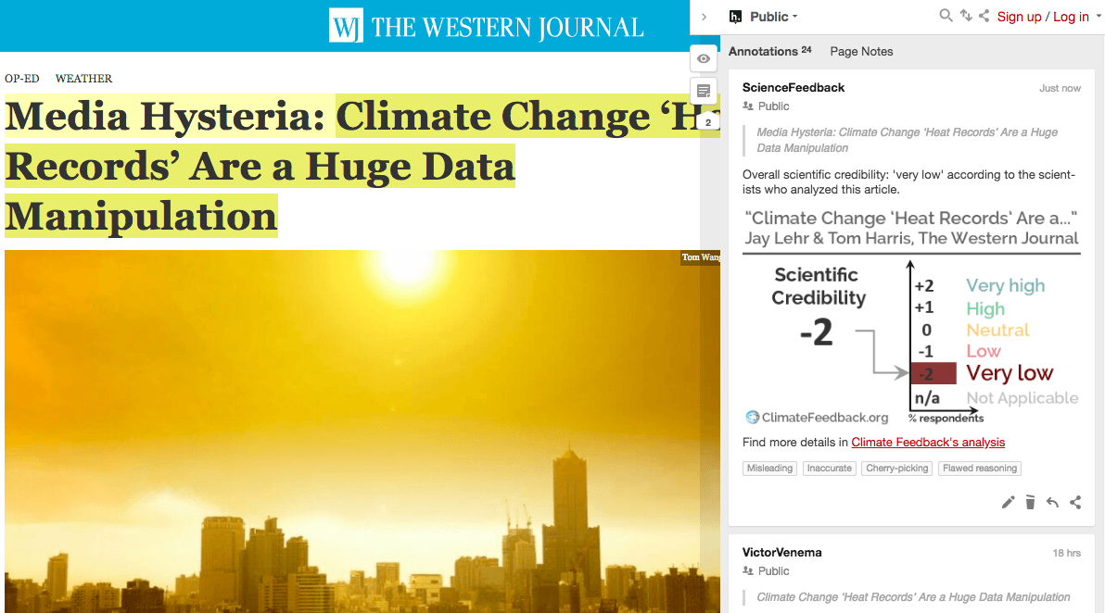
Task: Open the Hypothesis search icon
Action: [946, 16]
